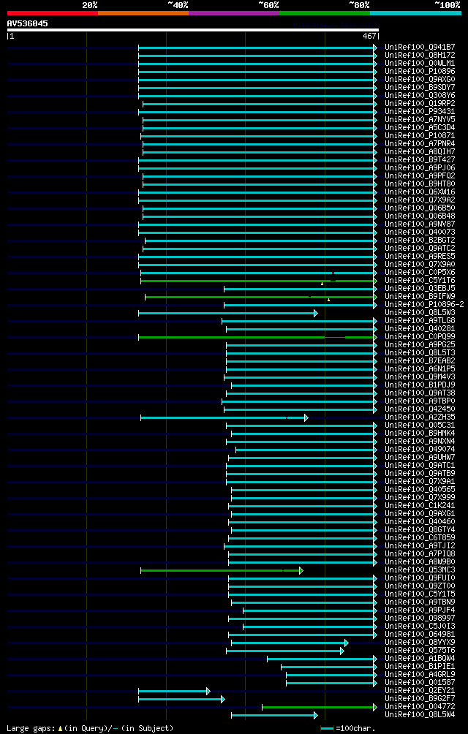Screen dimensions: 468x734
Task: Click the green alignment bar for UniRef100_B9IFW9
Action: pyautogui.click(x=260, y=297)
